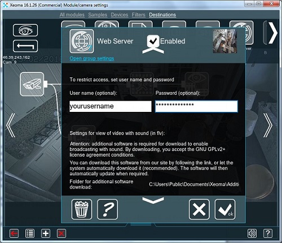The height and width of the screenshot is (243, 282).
Task: Open the camera preview thumbnail
Action: click(x=224, y=41)
